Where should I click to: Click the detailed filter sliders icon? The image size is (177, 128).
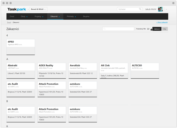click(x=148, y=29)
